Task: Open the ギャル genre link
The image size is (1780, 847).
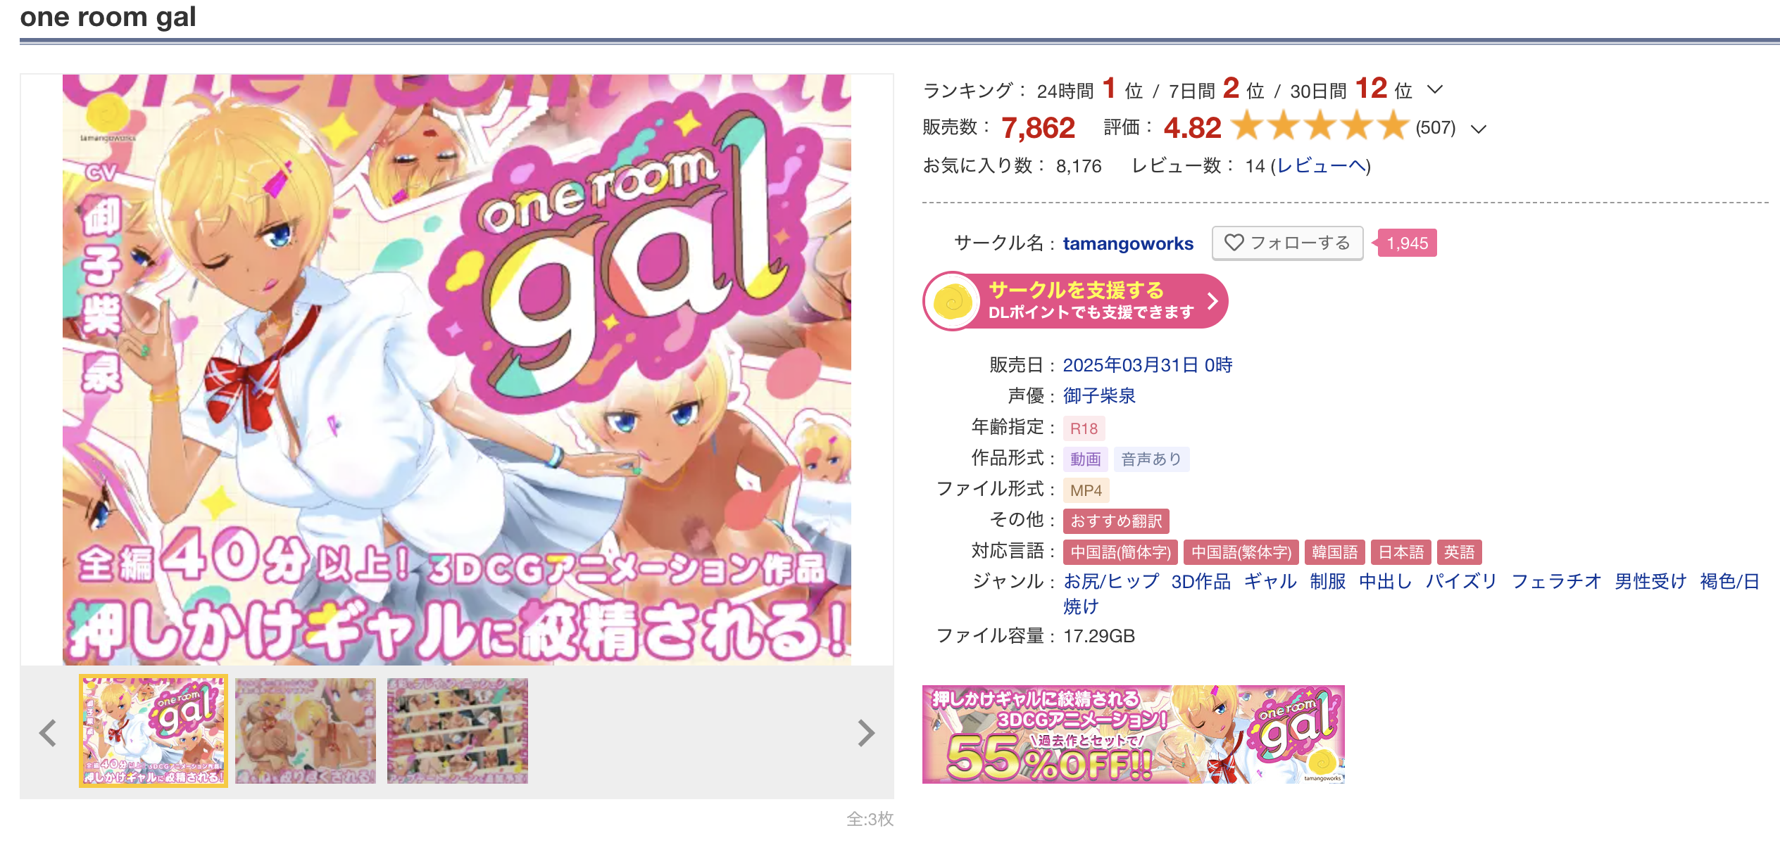Action: point(1270,581)
